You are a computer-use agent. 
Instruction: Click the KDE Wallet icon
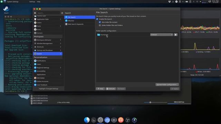point(35,78)
